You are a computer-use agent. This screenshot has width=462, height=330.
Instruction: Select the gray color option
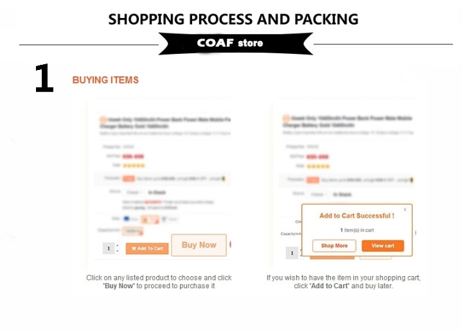pyautogui.click(x=169, y=220)
